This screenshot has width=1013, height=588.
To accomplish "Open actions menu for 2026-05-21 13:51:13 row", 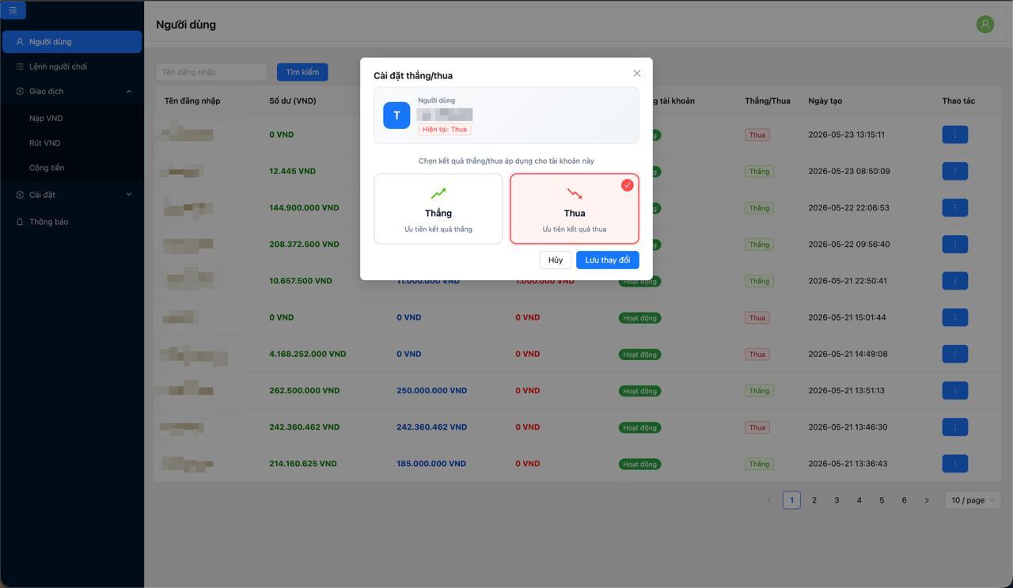I will pyautogui.click(x=954, y=390).
